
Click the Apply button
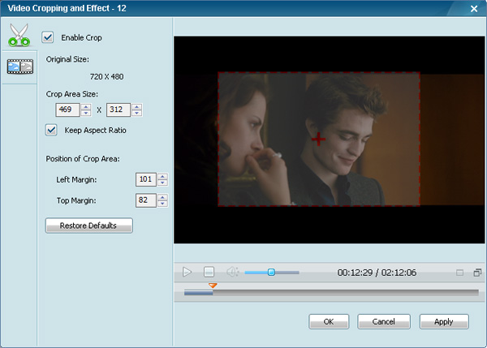click(444, 321)
